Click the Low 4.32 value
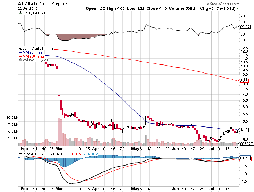254x192 pixels. coord(135,8)
